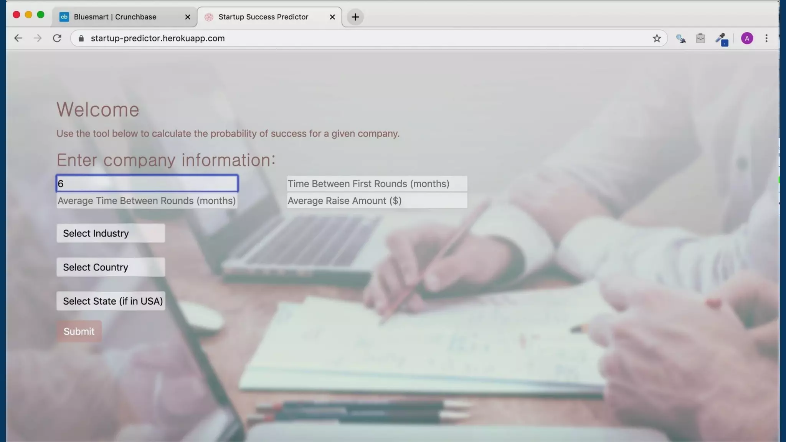786x442 pixels.
Task: Click Time Between First Rounds field
Action: coord(377,184)
